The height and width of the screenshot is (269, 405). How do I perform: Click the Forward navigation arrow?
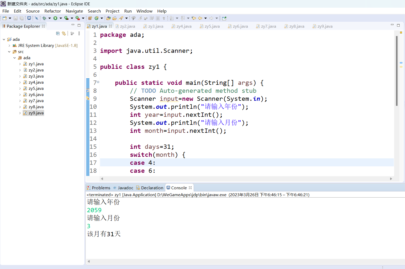(x=211, y=18)
